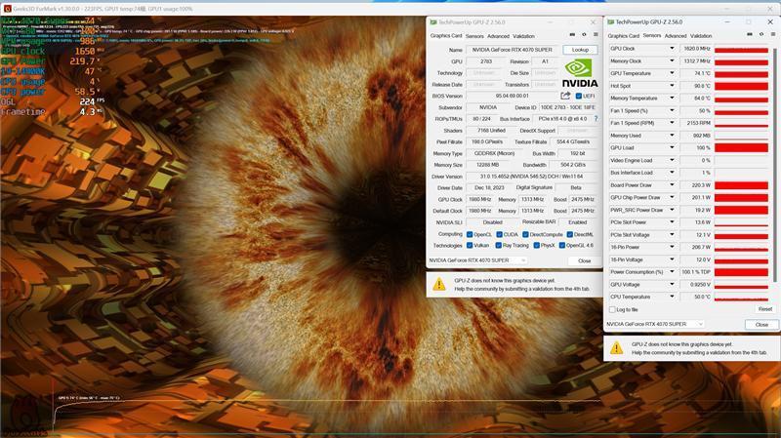Click the Power Consumption value 100.1 % TDP
This screenshot has width=781, height=438.
tap(696, 272)
